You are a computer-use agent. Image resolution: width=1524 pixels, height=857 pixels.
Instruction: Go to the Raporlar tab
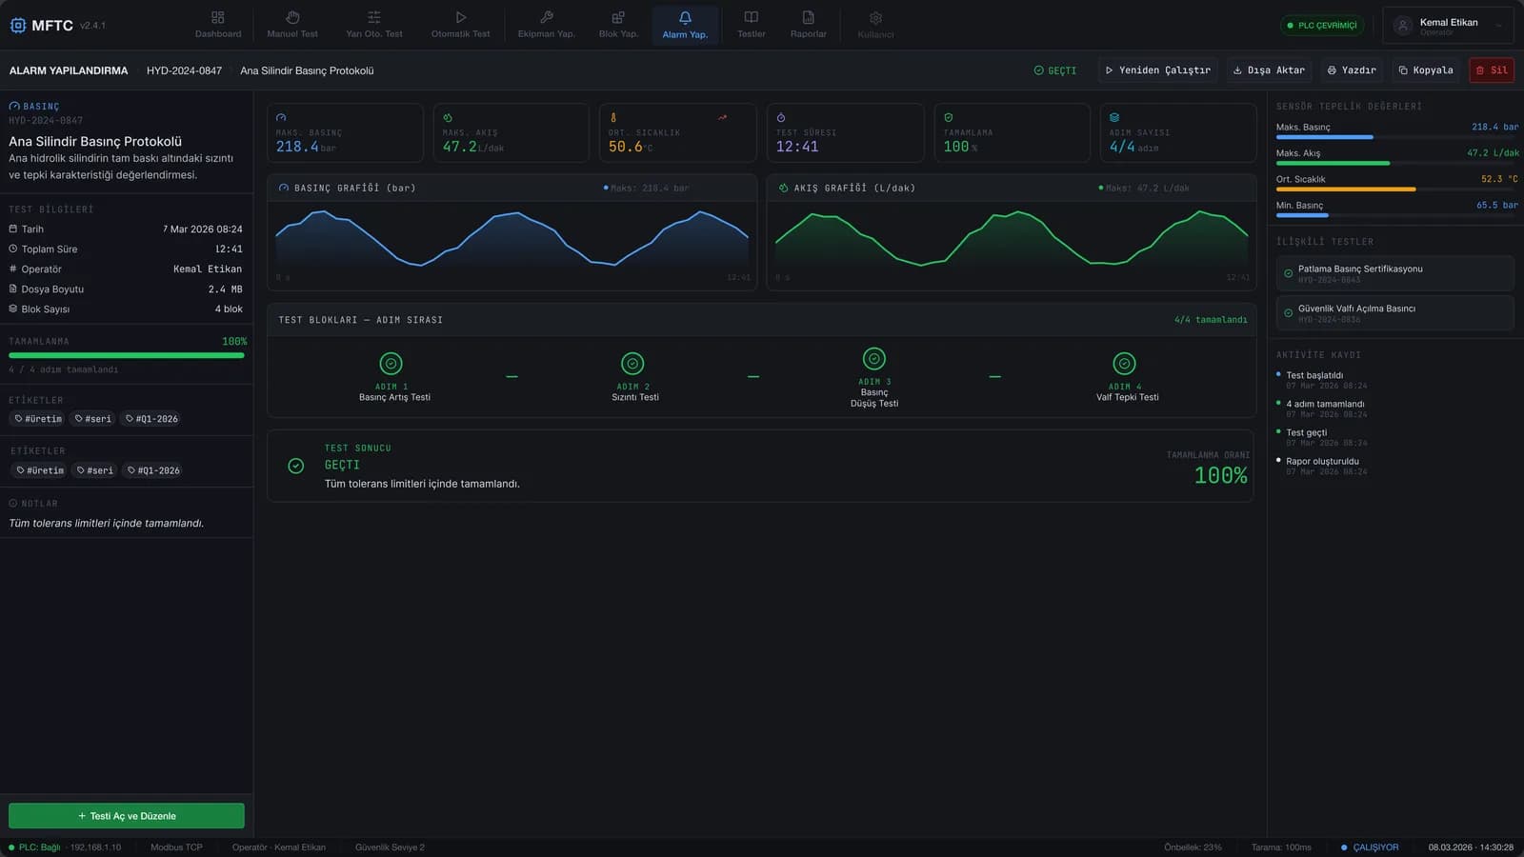tap(809, 25)
